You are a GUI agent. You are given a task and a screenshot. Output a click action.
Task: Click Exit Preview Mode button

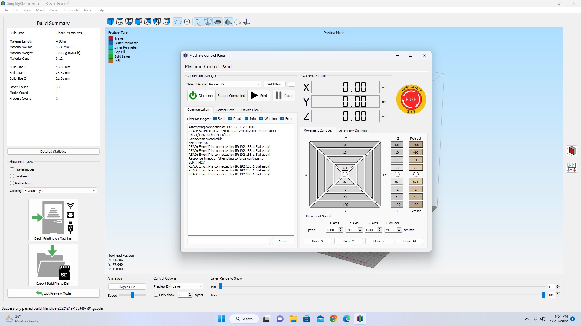[53, 293]
